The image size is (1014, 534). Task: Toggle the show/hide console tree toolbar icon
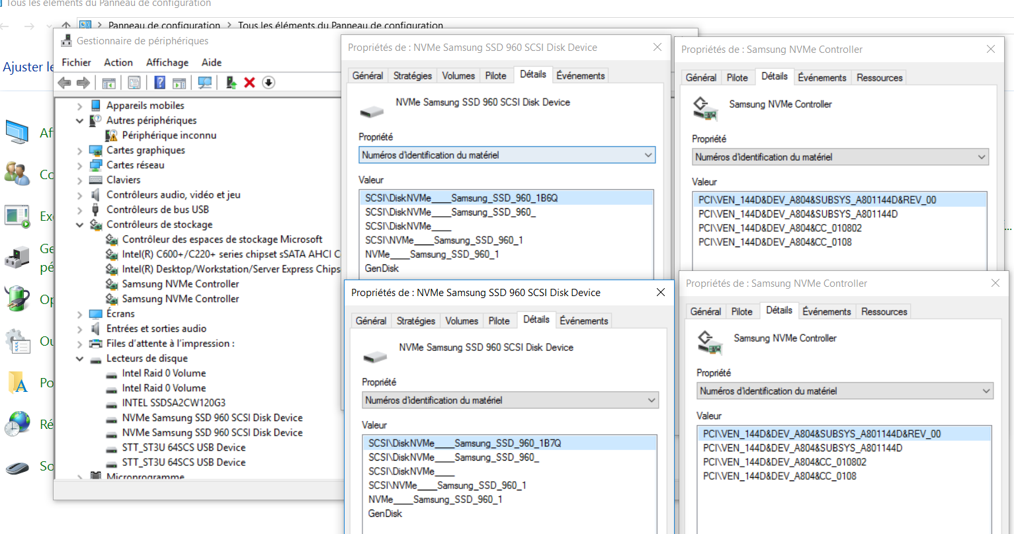tap(109, 83)
